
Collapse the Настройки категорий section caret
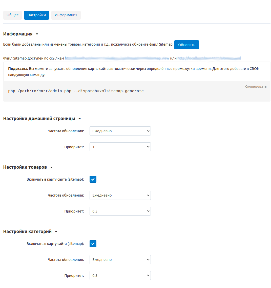pyautogui.click(x=56, y=232)
